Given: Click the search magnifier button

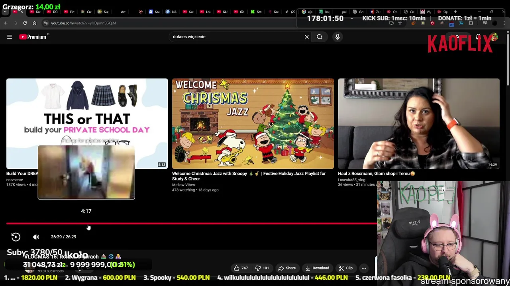Looking at the screenshot, I should [x=320, y=37].
